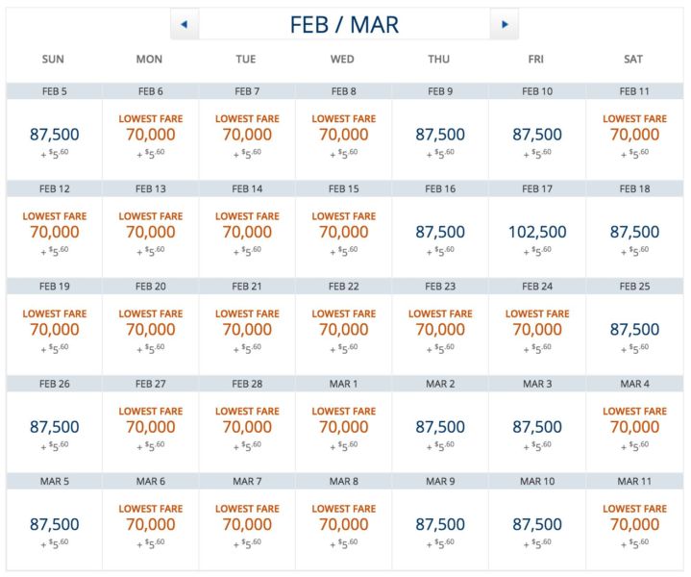The height and width of the screenshot is (577, 691).
Task: Select Feb 25 fare of 87,500
Action: tap(634, 330)
